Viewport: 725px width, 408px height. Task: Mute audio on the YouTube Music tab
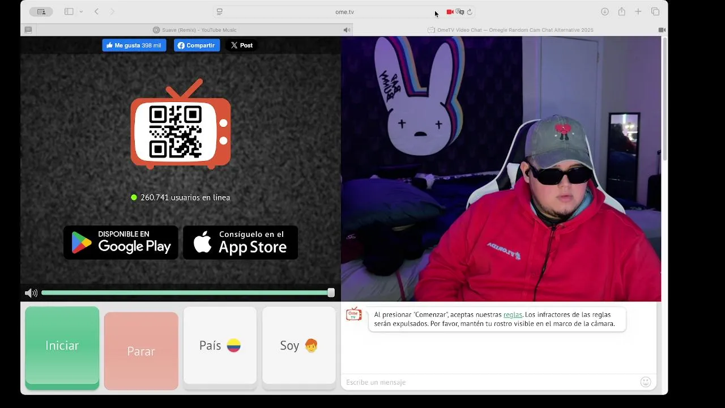[347, 30]
